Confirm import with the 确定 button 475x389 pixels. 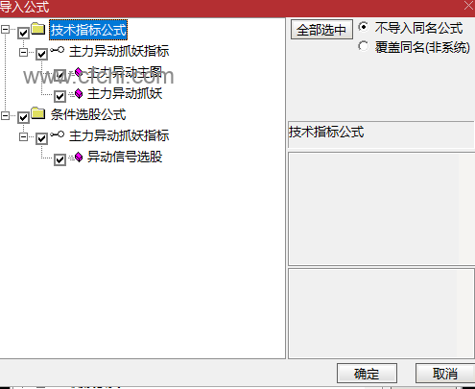coord(367,374)
